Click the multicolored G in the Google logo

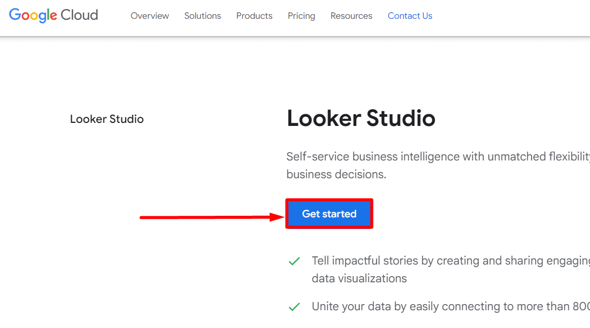tap(16, 15)
